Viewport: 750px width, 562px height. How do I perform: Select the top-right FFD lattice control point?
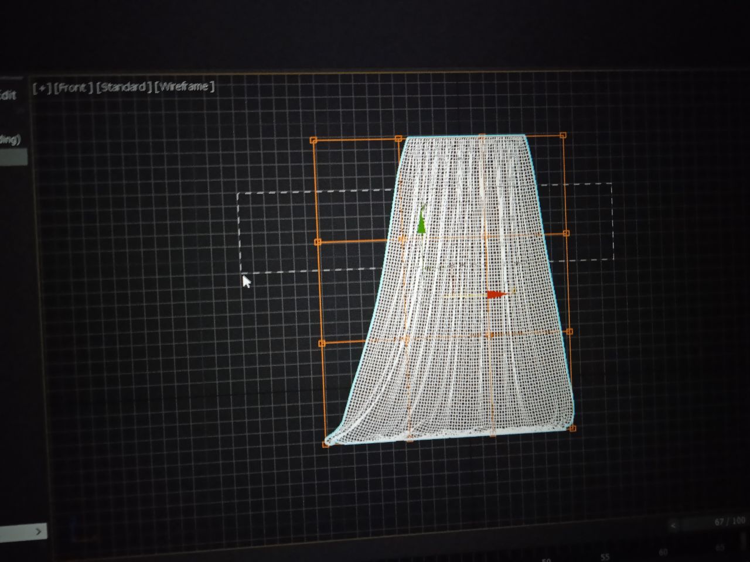pos(563,135)
